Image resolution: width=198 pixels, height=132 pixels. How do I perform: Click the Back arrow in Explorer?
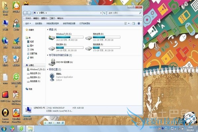[25, 13]
